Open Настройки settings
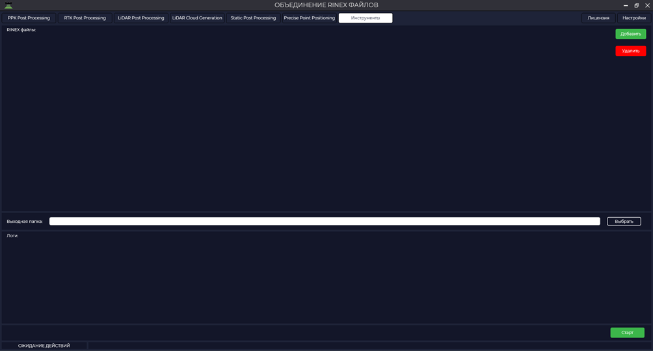653x351 pixels. click(634, 18)
